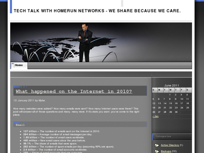Click the '2.9 billion' email accounts line

pos(55,150)
